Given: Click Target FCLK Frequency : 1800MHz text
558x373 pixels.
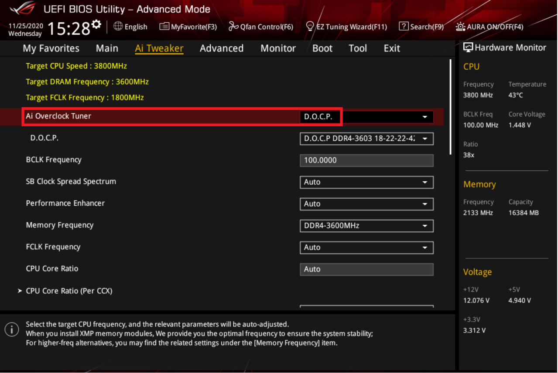Looking at the screenshot, I should pyautogui.click(x=85, y=98).
